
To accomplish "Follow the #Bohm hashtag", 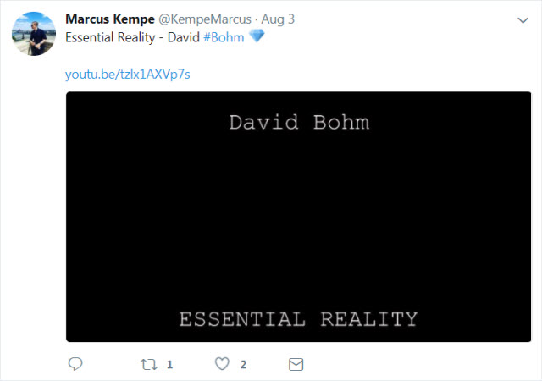I will click(224, 37).
